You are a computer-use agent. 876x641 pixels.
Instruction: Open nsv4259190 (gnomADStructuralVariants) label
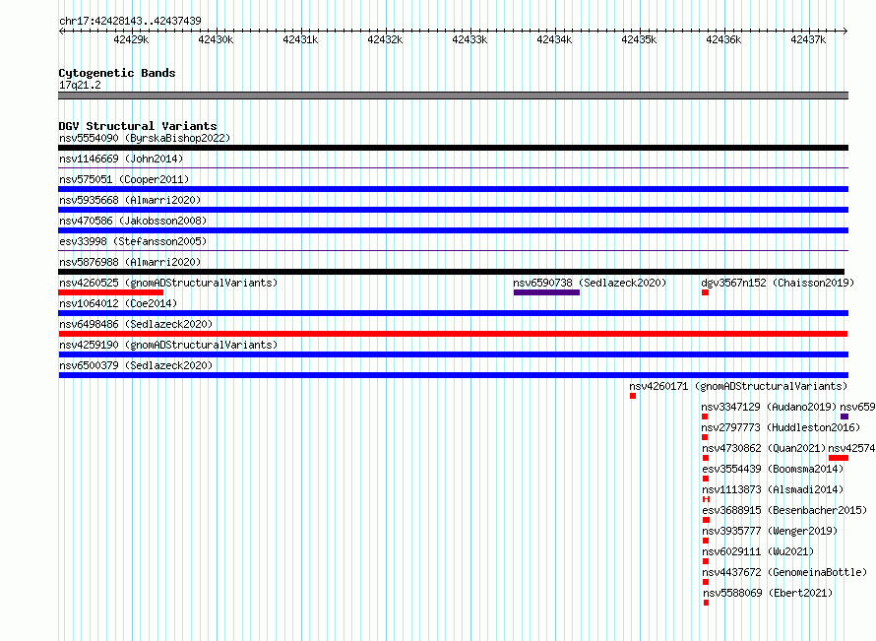tap(168, 345)
